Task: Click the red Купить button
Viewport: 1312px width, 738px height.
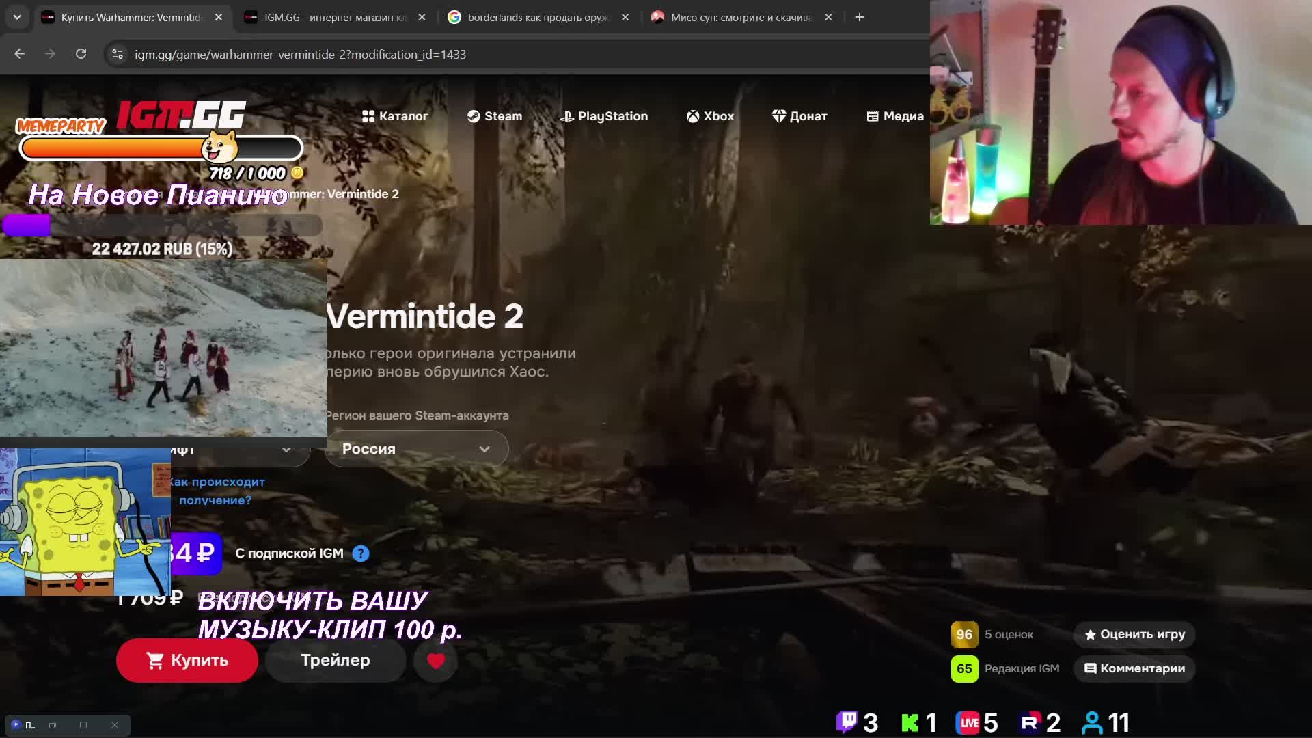Action: [187, 660]
